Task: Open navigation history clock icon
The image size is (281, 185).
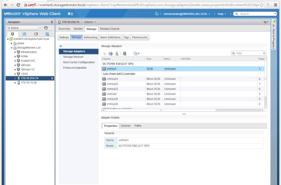Action: point(46,28)
